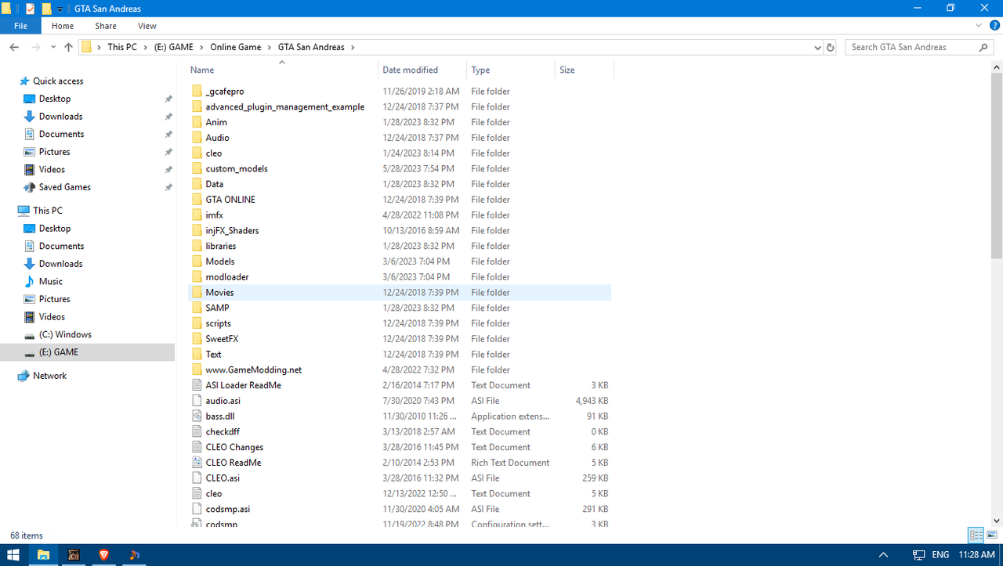1003x566 pixels.
Task: Launch Brave browser from the taskbar
Action: [103, 555]
